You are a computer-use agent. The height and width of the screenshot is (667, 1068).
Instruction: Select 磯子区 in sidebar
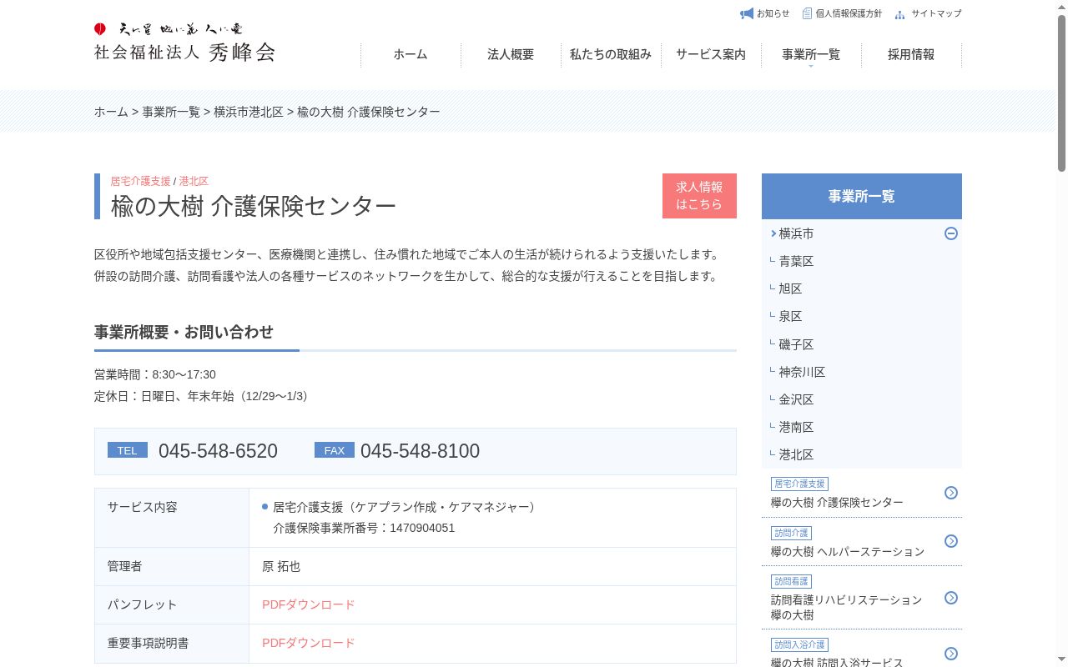coord(796,344)
